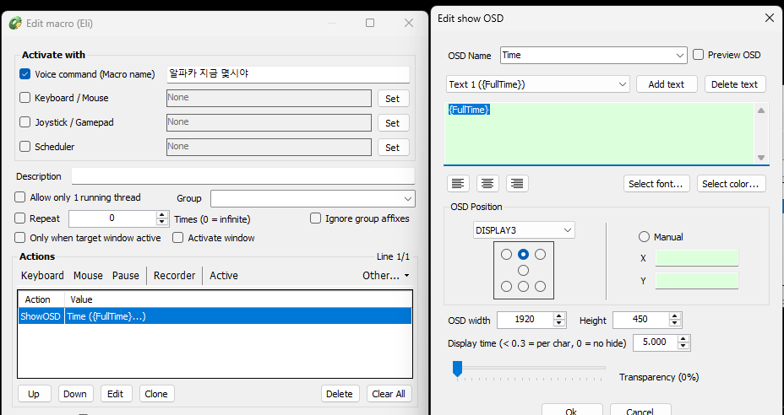Open the Group dropdown
Screen dimensions: 784x415
coord(313,198)
